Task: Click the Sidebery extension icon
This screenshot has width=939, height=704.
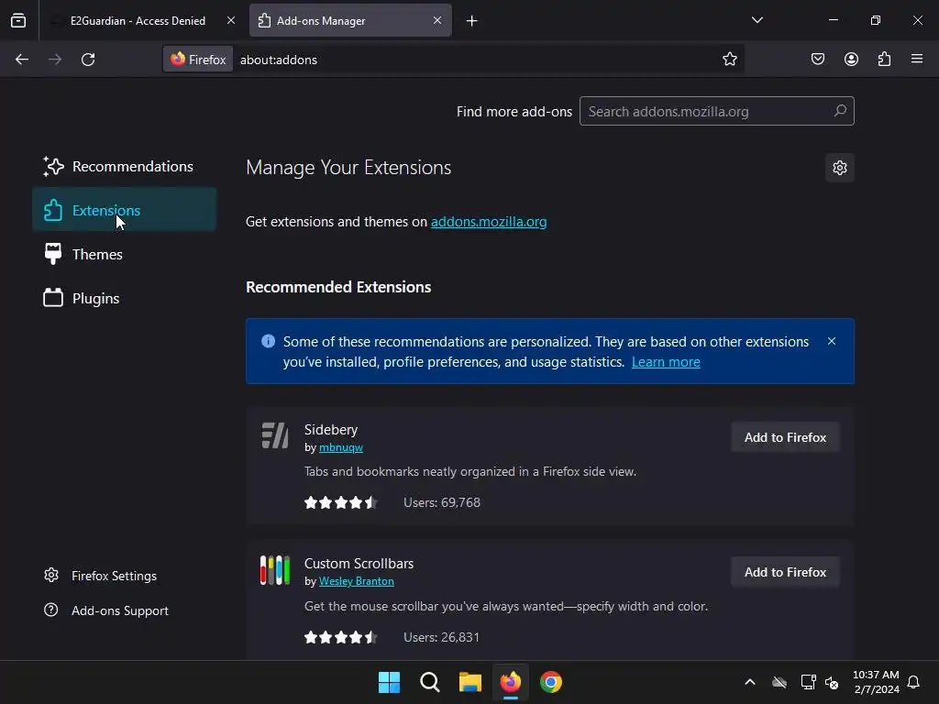Action: click(x=275, y=435)
